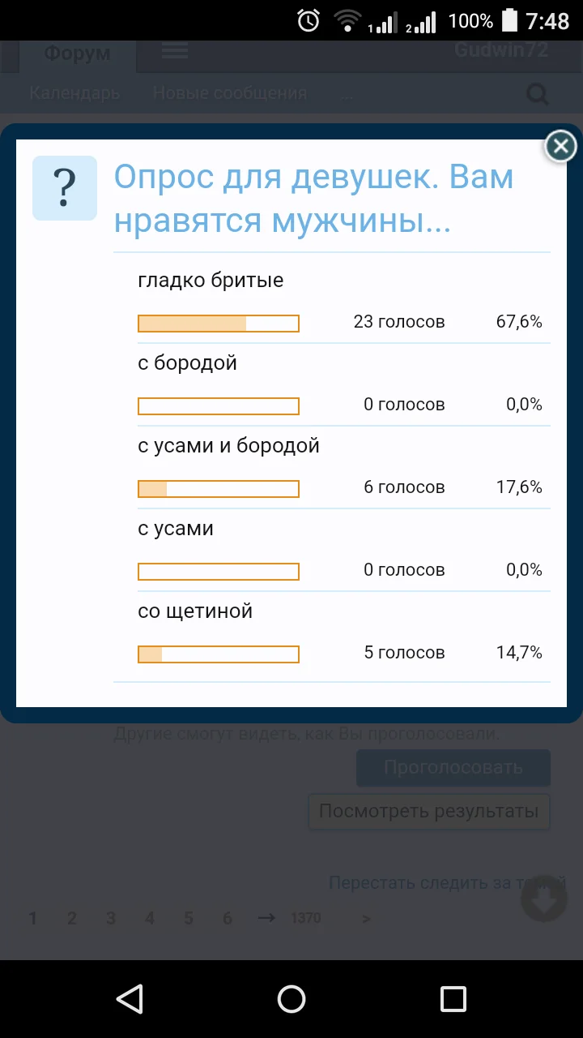
Task: Tap the hamburger menu icon near Форум
Action: pyautogui.click(x=174, y=50)
